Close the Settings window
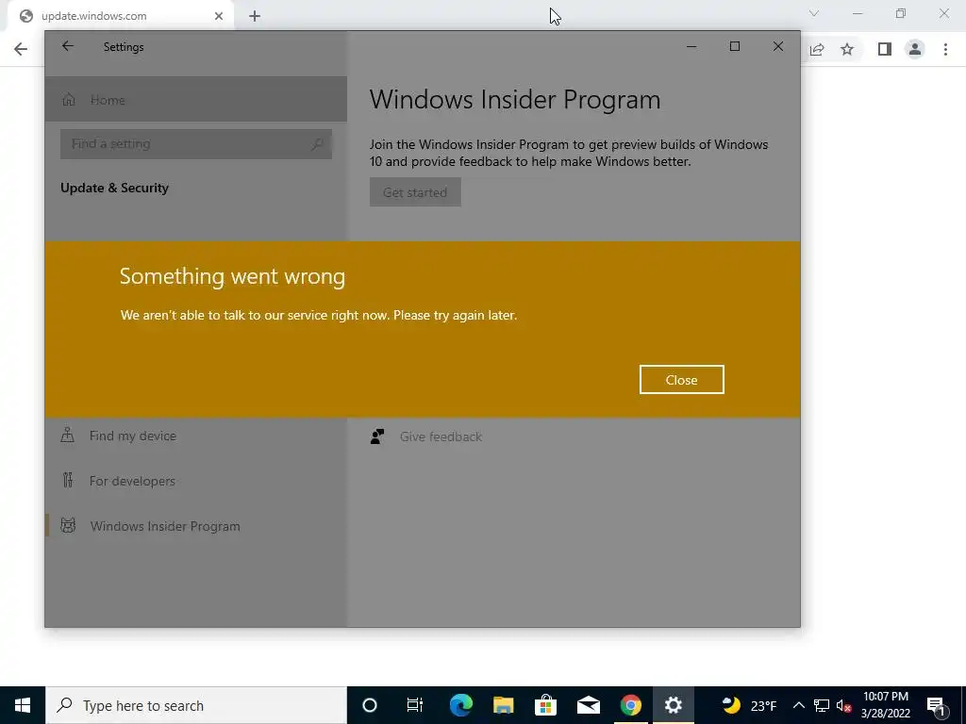The image size is (966, 724). [x=778, y=47]
